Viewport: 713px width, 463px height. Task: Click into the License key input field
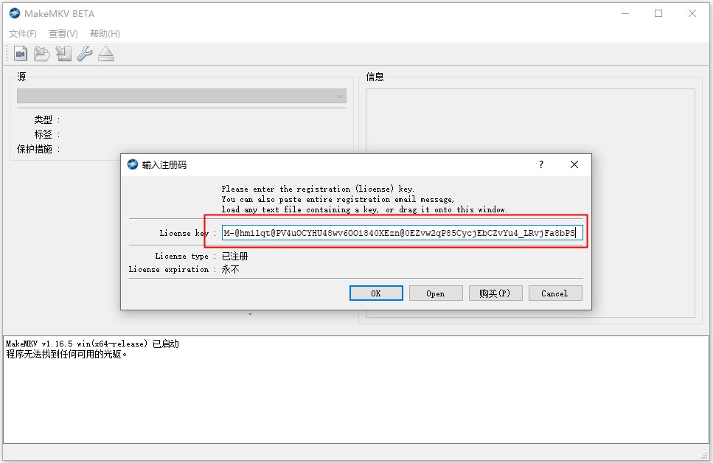point(402,233)
